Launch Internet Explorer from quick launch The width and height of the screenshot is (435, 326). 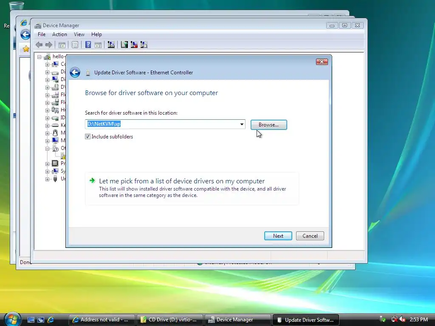tap(51, 320)
